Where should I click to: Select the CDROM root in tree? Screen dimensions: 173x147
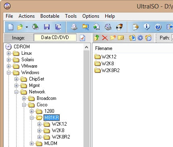pos(22,47)
